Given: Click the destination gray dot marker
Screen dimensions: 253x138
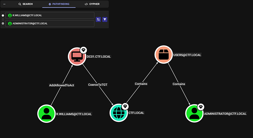Looking at the screenshot, I should (x=3, y=23).
